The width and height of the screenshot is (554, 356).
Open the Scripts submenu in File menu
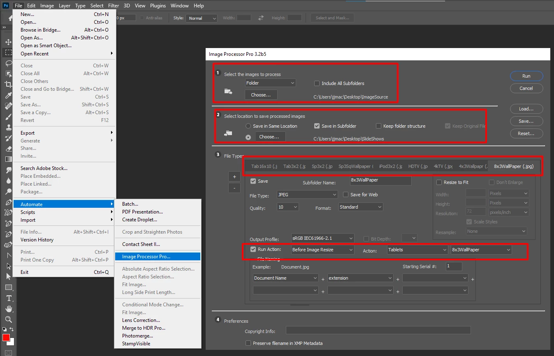65,212
